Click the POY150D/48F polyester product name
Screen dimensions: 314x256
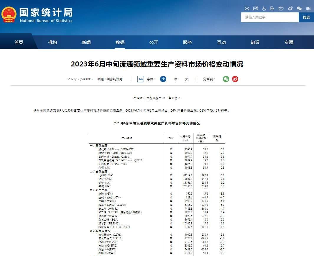coord(114,227)
